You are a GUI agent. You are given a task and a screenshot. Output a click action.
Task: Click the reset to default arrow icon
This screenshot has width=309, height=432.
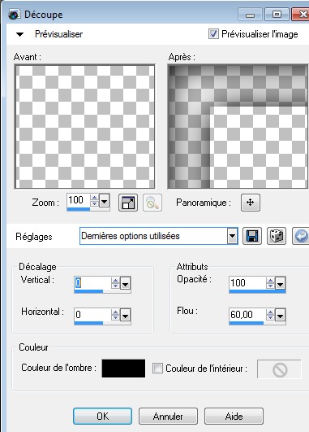pos(301,236)
